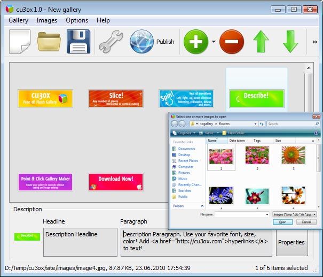The image size is (323, 277).
Task: Select blue flower image thumbnail in dialog
Action: tap(221, 195)
